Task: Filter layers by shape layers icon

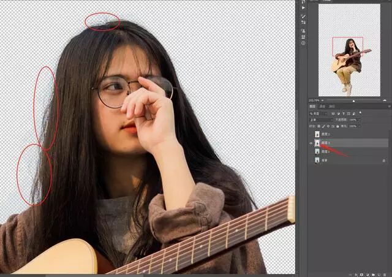Action: [349, 113]
